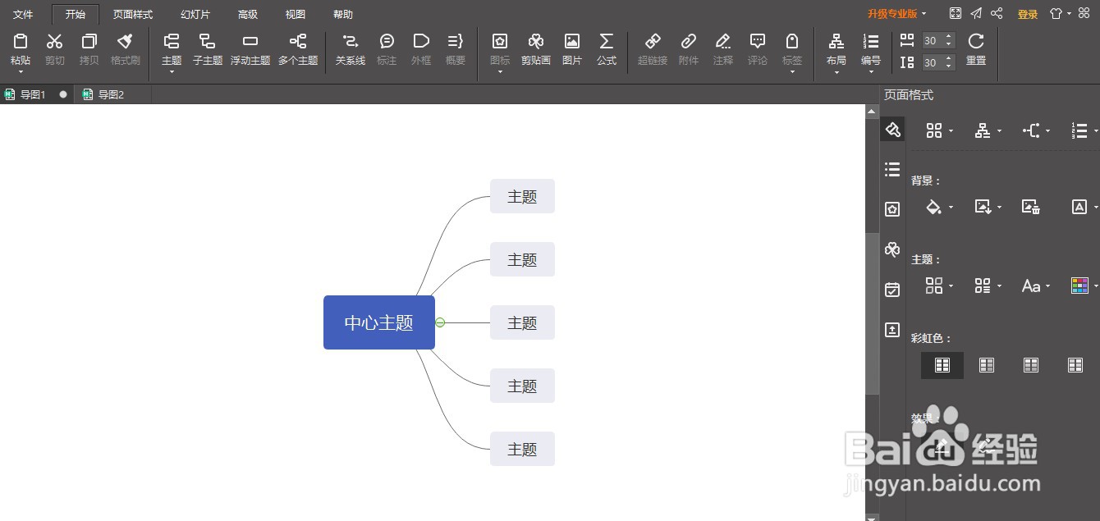Switch to the View (视图) tab
The image size is (1100, 521).
pyautogui.click(x=296, y=15)
